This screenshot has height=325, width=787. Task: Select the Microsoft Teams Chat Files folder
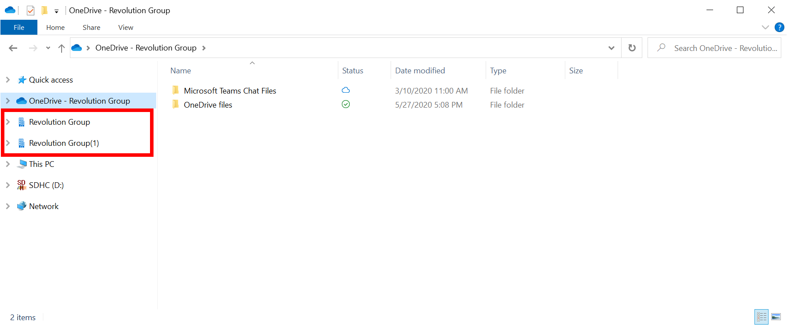coord(230,91)
